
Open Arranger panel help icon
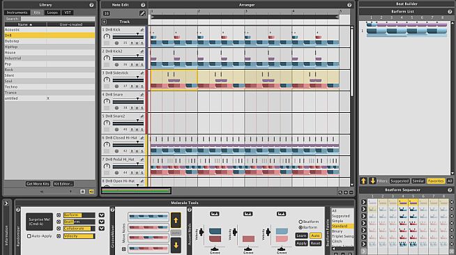pyautogui.click(x=349, y=5)
